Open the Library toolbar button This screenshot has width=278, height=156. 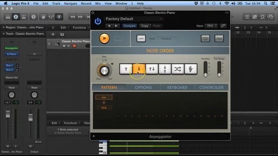click(x=8, y=17)
